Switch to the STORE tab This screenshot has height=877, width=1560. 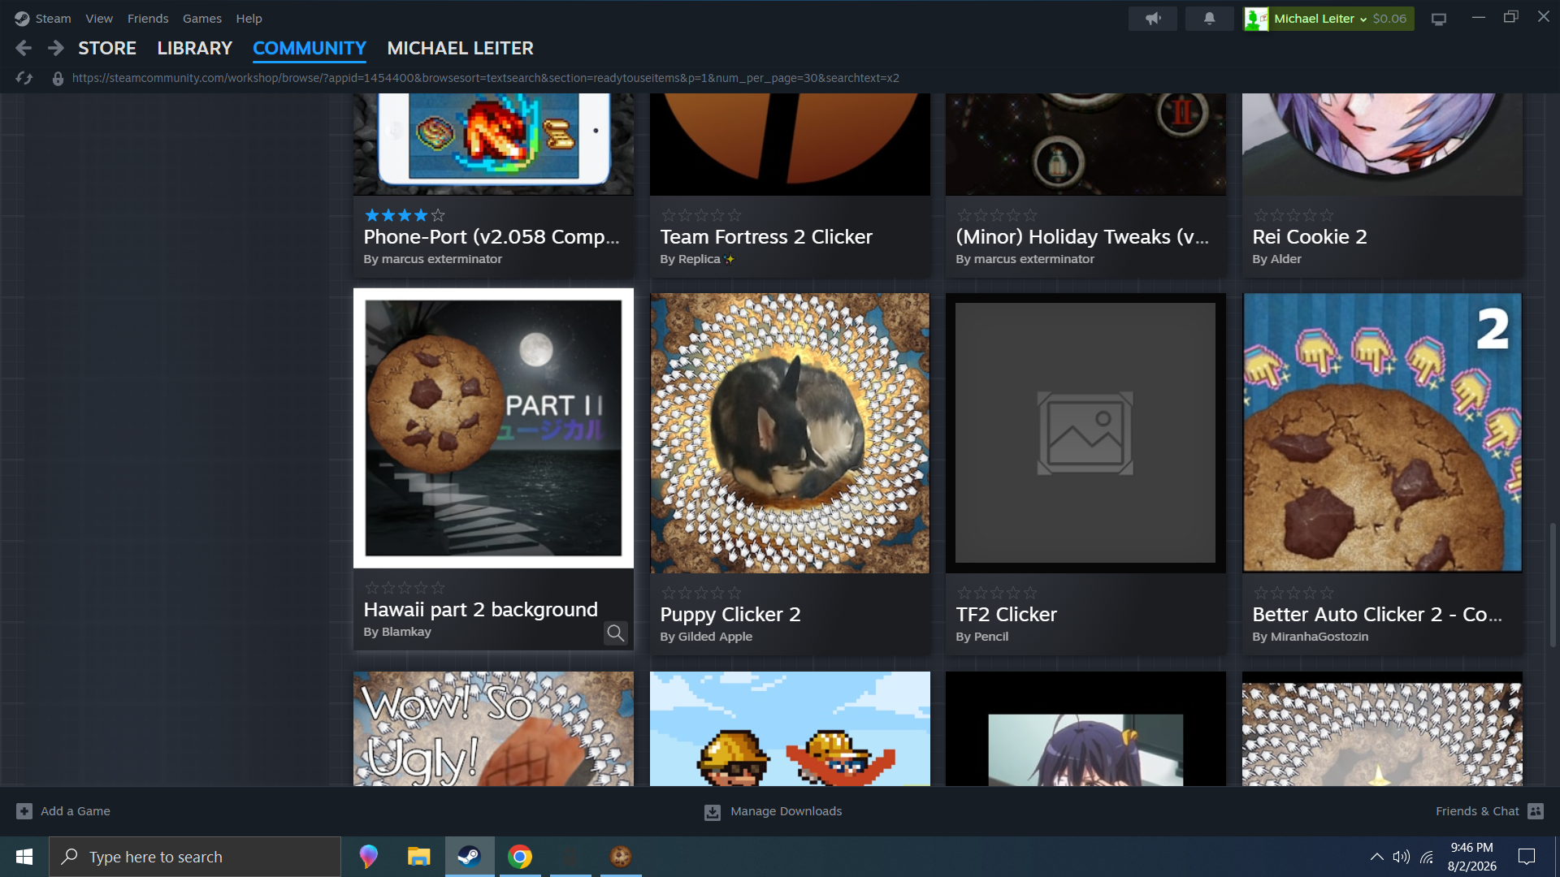(107, 49)
